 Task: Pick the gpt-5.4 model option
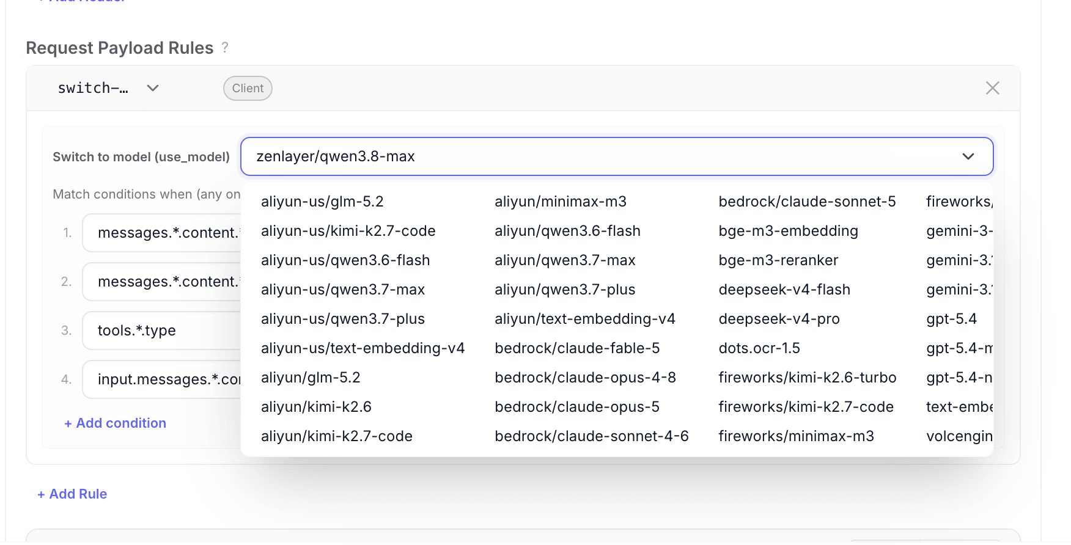pyautogui.click(x=951, y=319)
